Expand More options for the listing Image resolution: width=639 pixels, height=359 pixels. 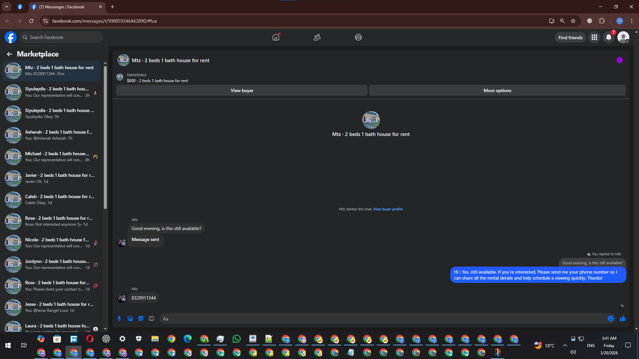click(497, 90)
